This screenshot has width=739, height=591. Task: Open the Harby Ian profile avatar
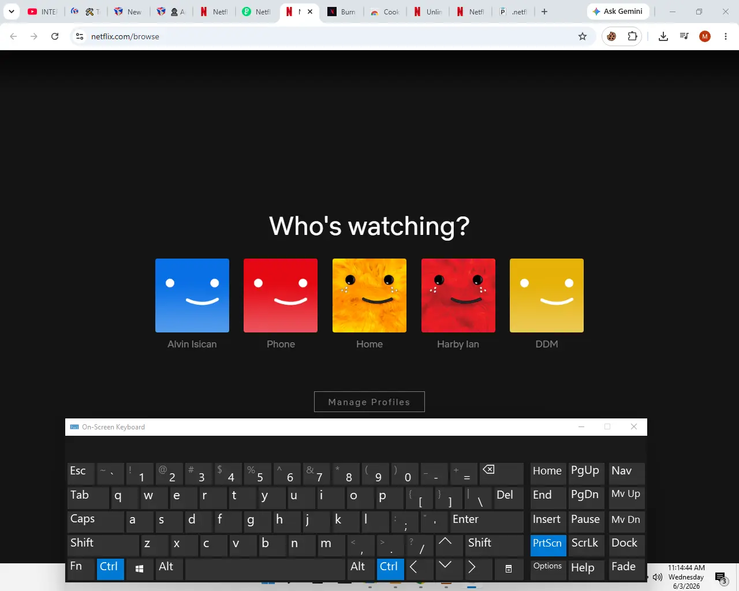458,295
